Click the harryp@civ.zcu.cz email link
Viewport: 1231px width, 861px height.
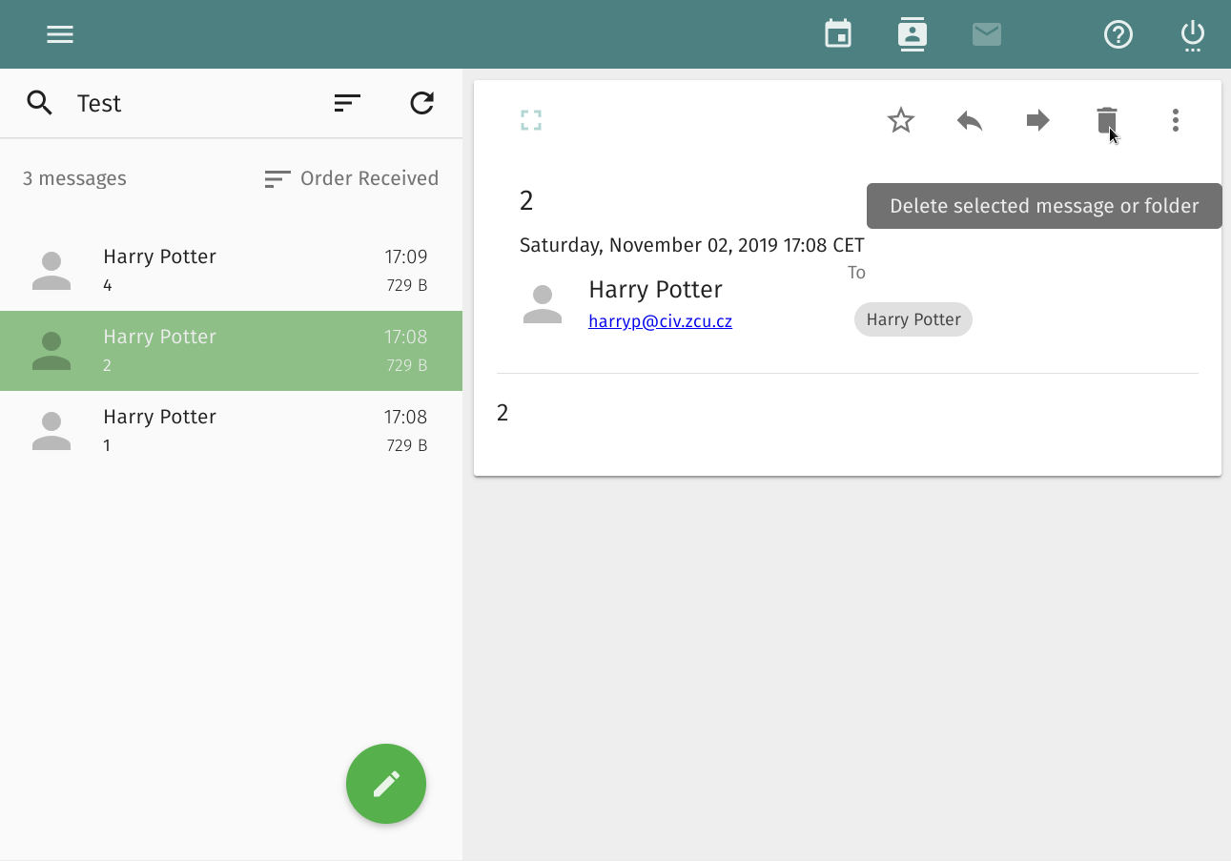click(660, 321)
